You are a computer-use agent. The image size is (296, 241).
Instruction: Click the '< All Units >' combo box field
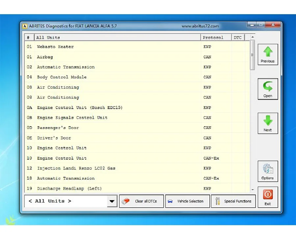(x=71, y=201)
